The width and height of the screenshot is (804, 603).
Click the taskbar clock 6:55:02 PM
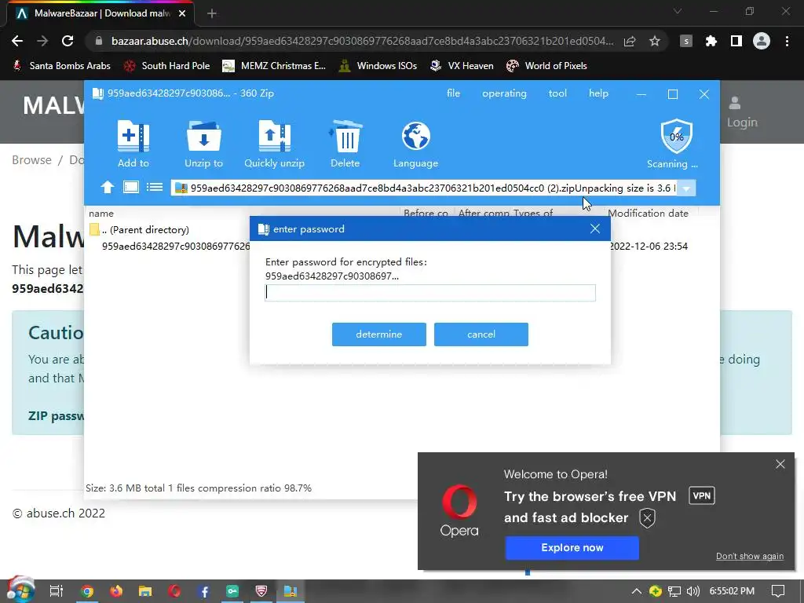732,591
